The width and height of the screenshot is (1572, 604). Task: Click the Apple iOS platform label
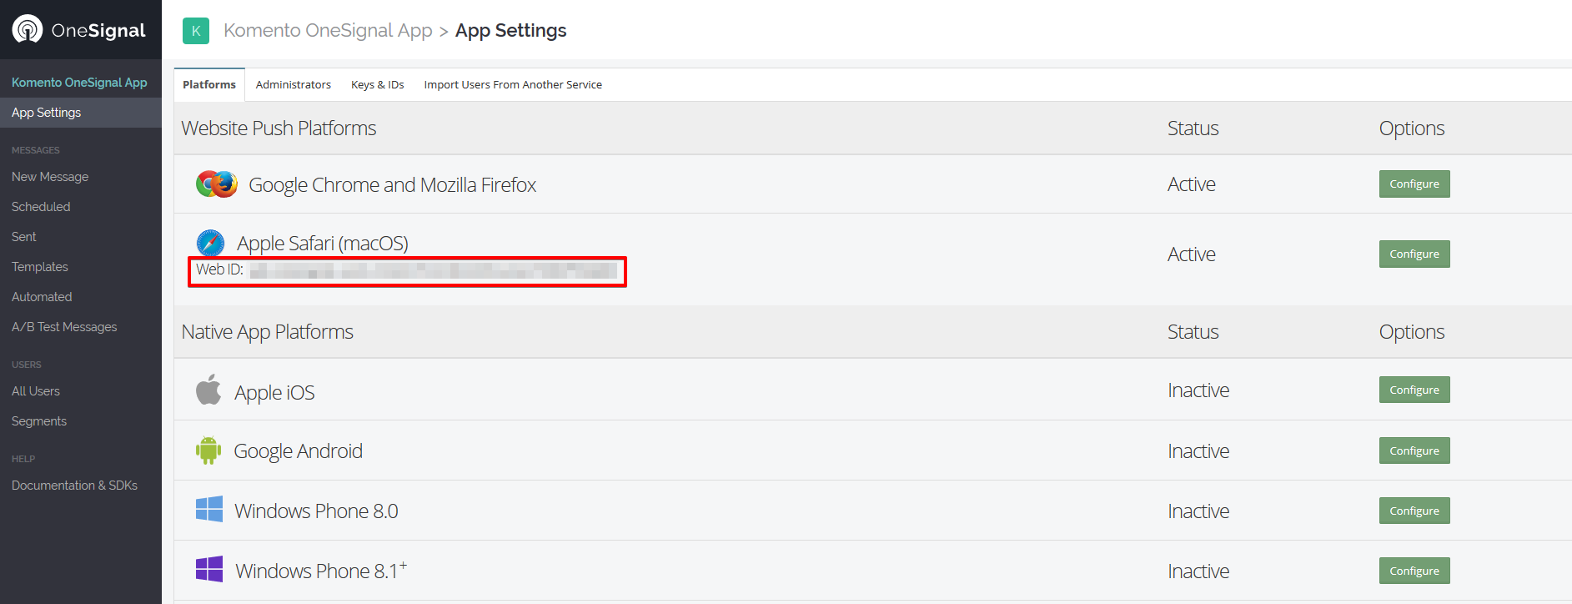[x=274, y=393]
